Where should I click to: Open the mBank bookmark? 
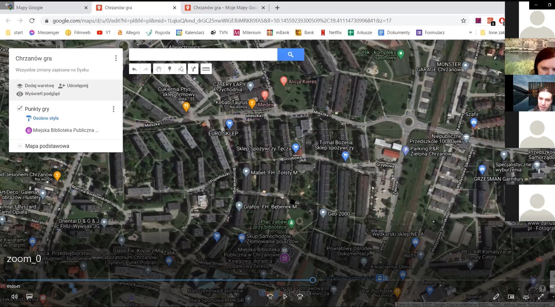tap(278, 33)
